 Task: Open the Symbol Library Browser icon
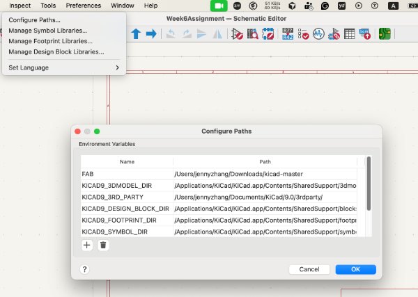(x=252, y=34)
